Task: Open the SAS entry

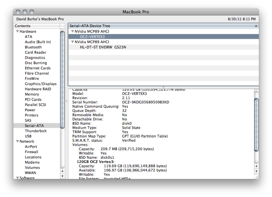Action: (28, 120)
